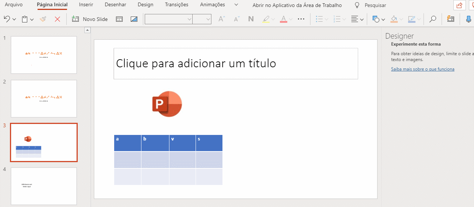Open the font size dropdown
474x207 pixels.
click(202, 19)
